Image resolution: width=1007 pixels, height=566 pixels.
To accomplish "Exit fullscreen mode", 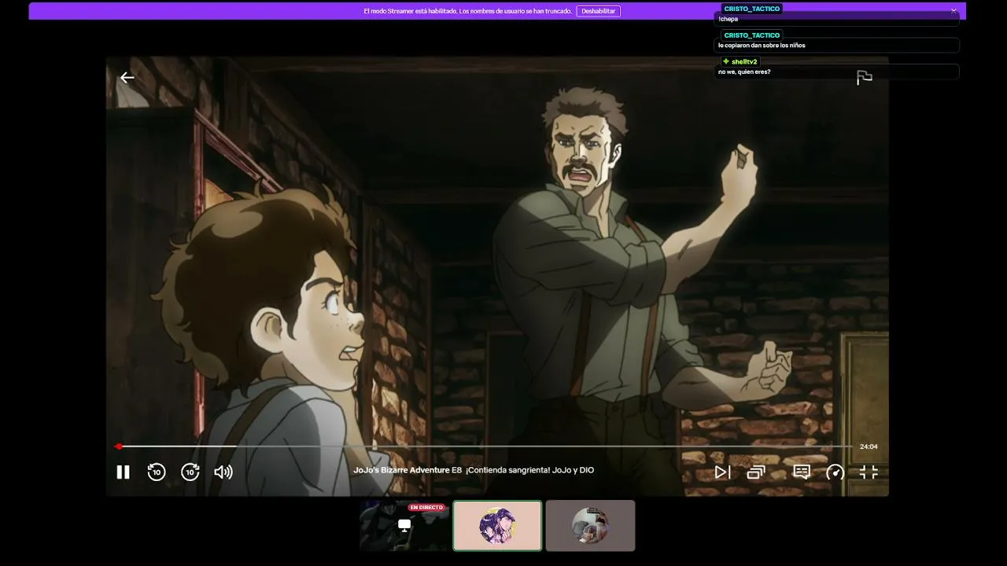I will coord(869,472).
